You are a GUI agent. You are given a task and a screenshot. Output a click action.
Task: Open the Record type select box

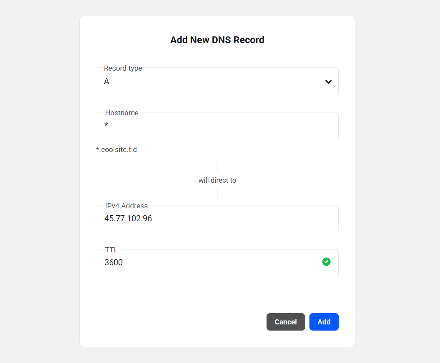click(x=216, y=82)
